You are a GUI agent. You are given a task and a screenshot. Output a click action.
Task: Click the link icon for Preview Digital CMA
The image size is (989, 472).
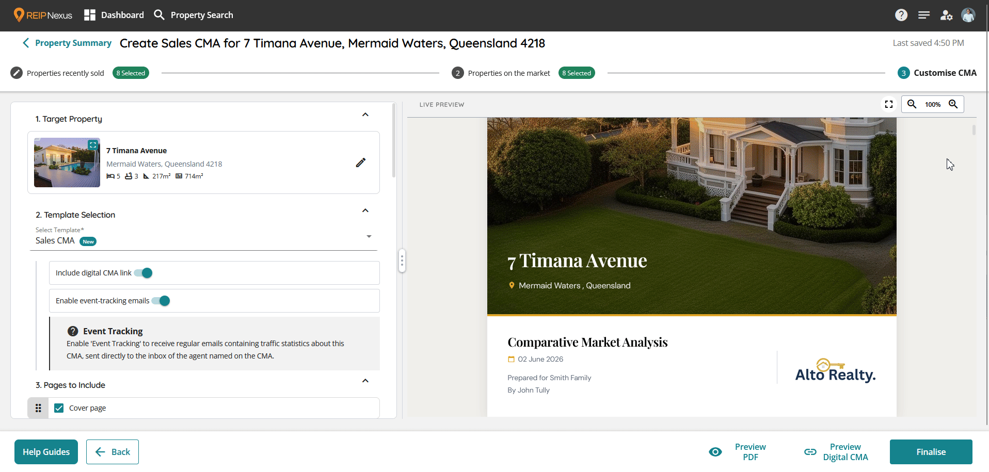810,452
